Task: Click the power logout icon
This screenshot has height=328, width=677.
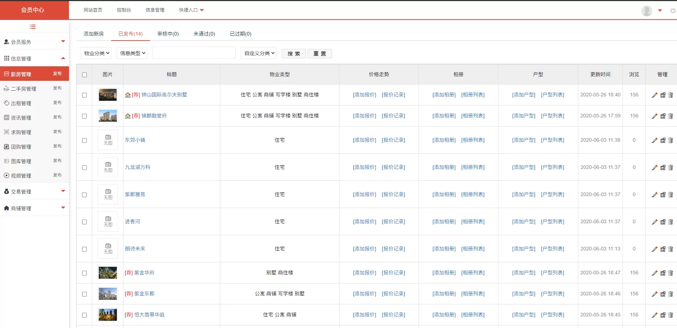Action: pyautogui.click(x=673, y=11)
